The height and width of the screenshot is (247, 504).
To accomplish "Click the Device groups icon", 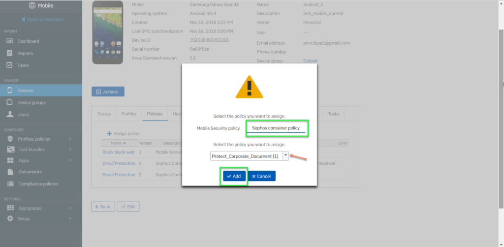I will (x=10, y=102).
